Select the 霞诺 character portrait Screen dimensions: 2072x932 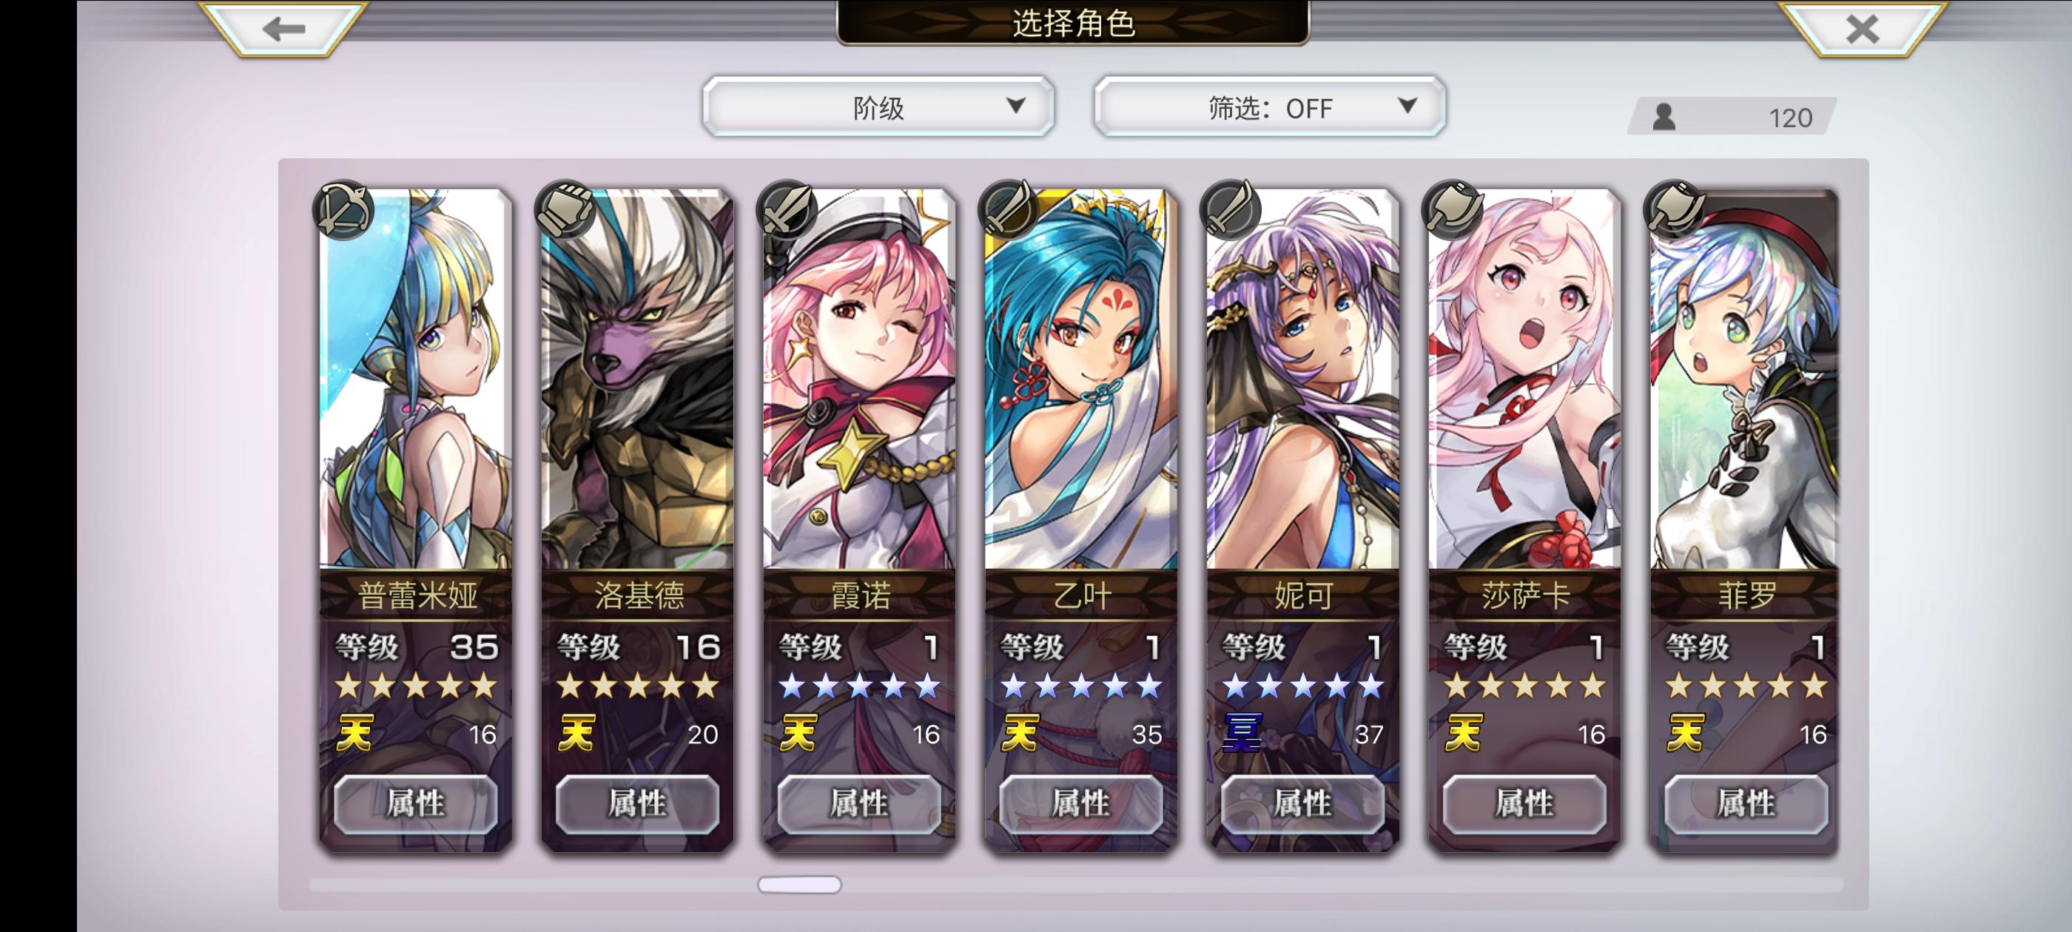pos(859,378)
